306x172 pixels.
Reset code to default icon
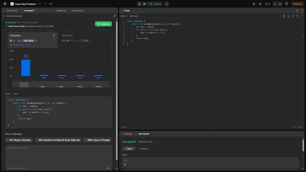click(x=297, y=16)
